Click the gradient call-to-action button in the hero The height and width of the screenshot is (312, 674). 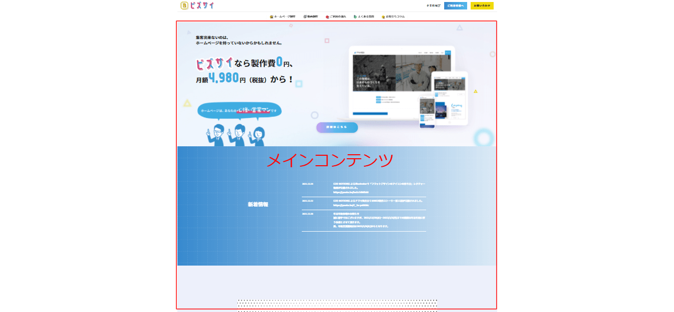pyautogui.click(x=337, y=127)
